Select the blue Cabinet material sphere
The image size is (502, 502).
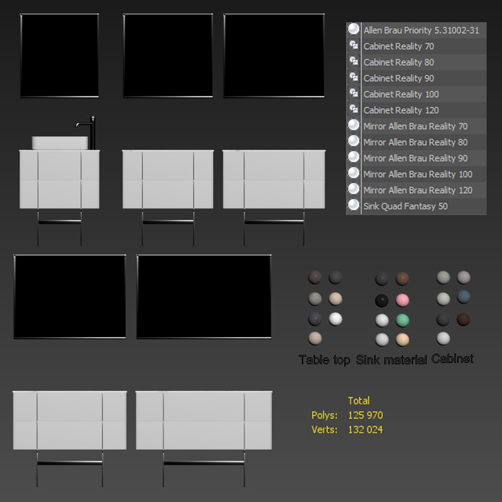tap(463, 297)
